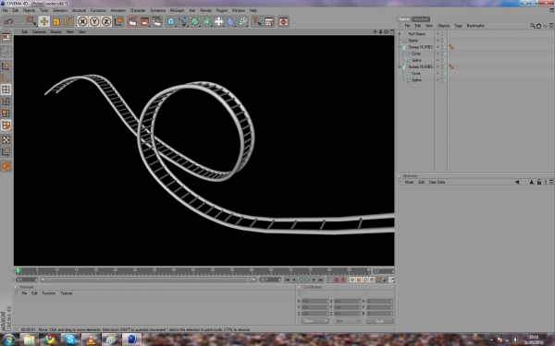Expand the Null Object tree node
Screen dimensions: 555x346
point(400,34)
